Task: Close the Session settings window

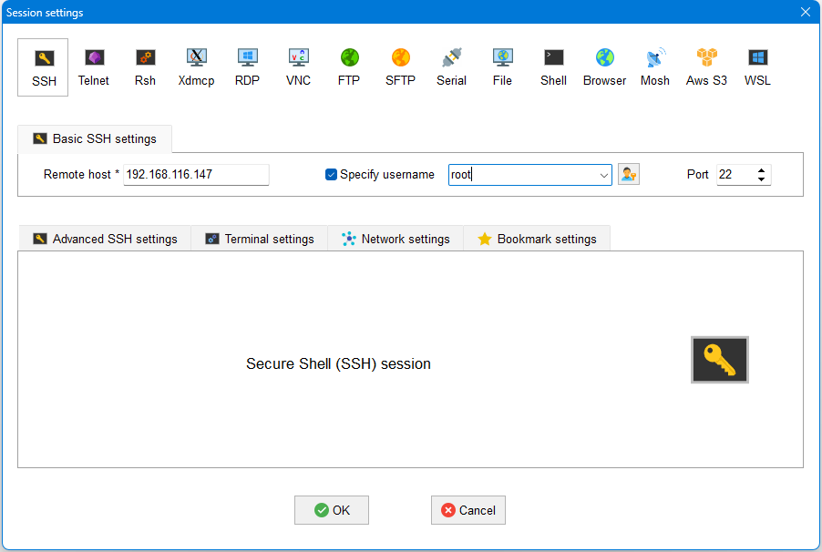Action: click(806, 12)
